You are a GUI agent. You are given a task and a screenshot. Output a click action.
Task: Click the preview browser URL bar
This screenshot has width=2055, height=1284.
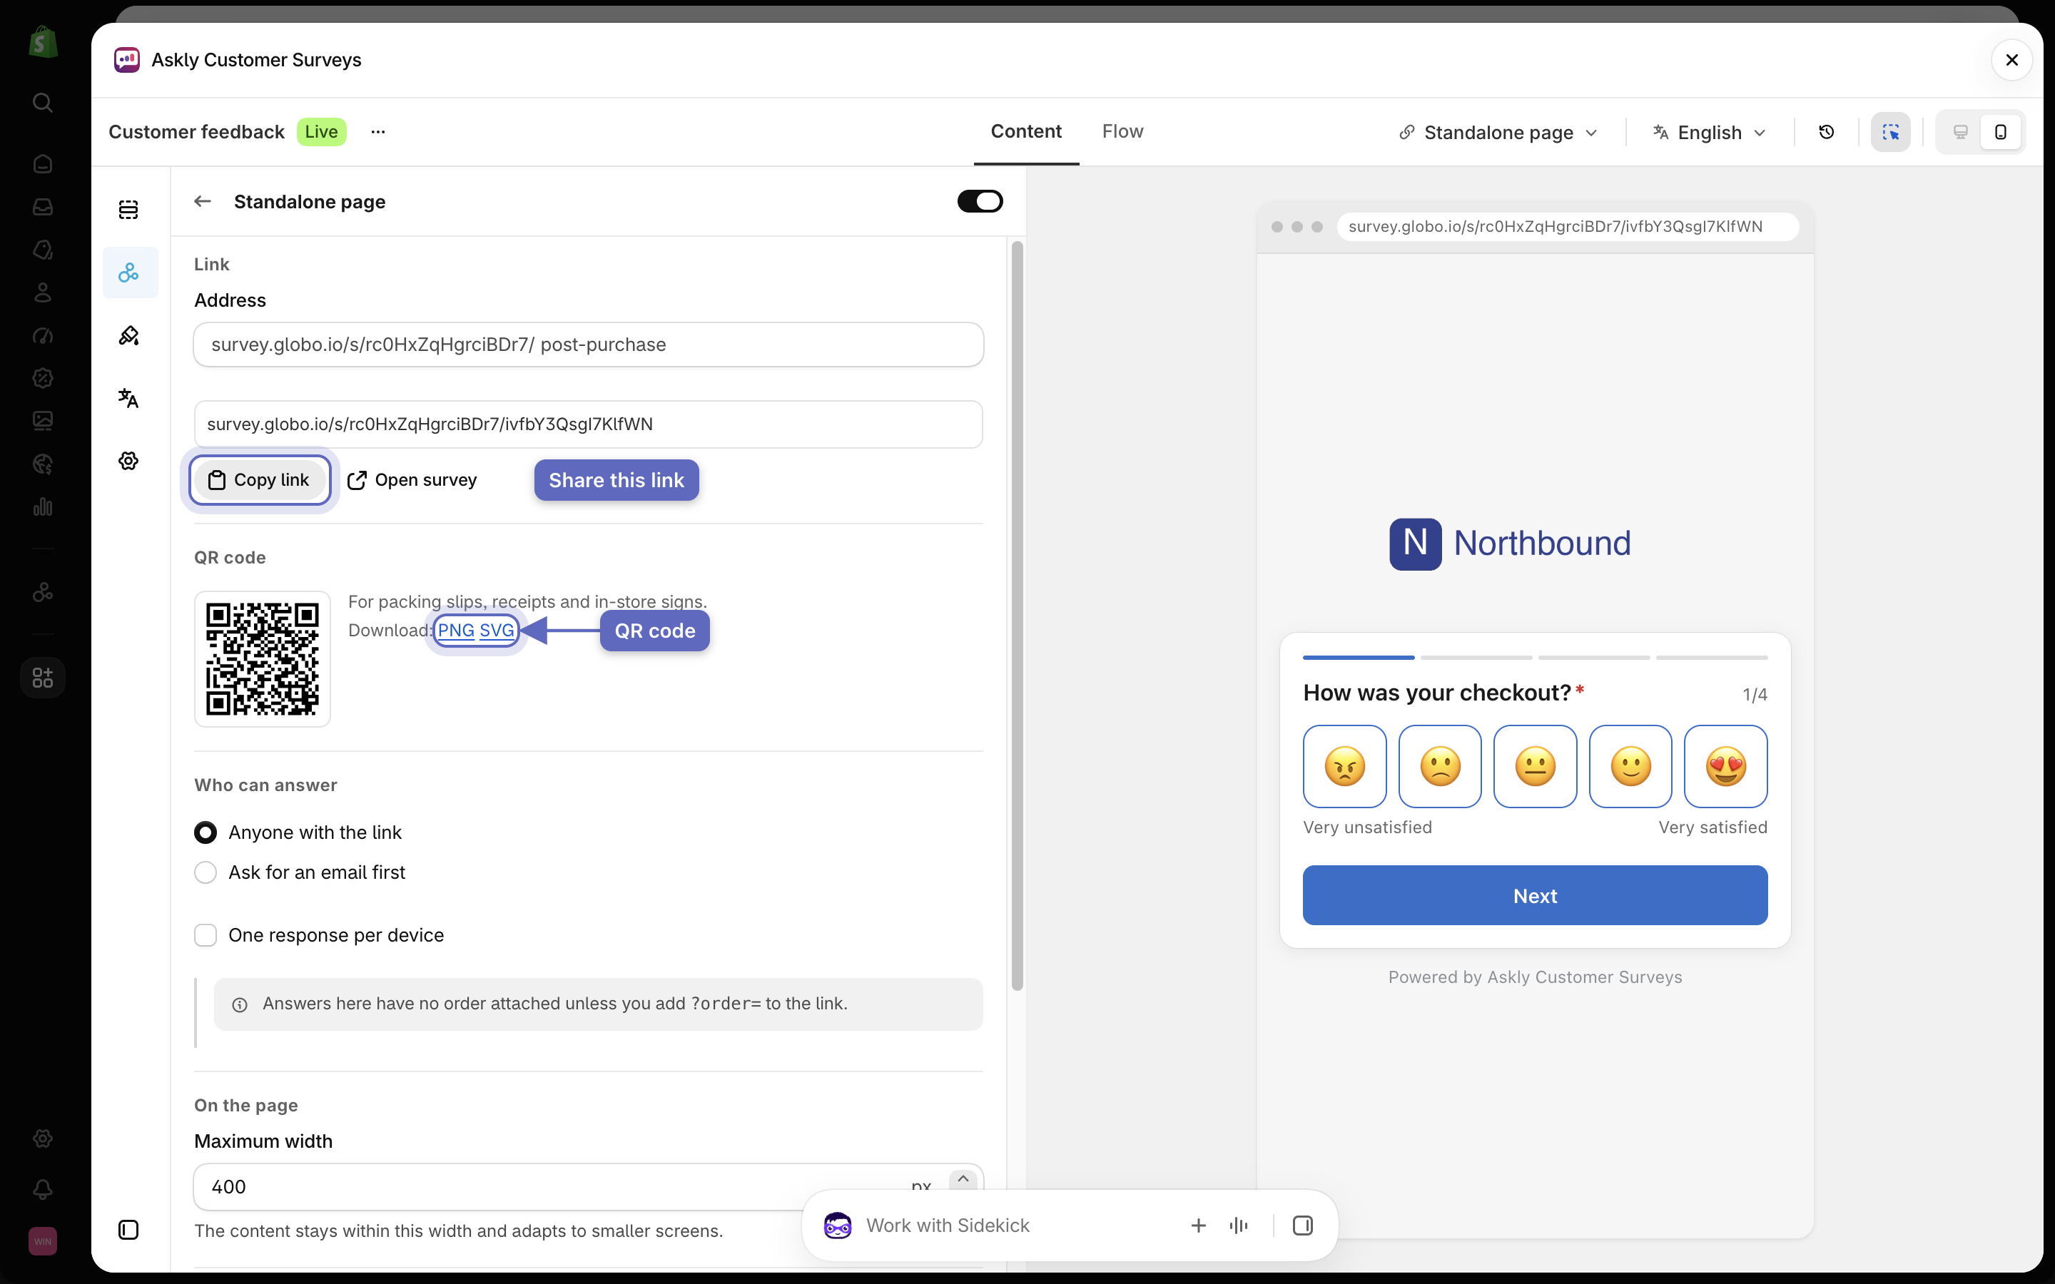(x=1568, y=227)
